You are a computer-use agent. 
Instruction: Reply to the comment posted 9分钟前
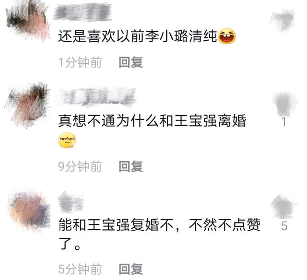point(131,166)
